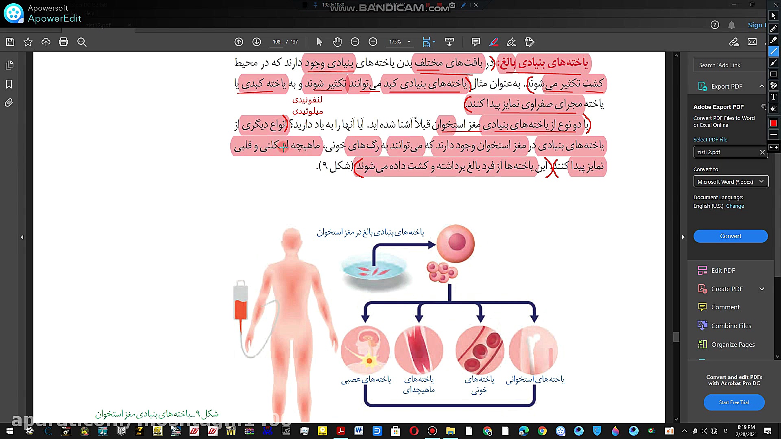
Task: Open Adobe Acrobat in taskbar
Action: [x=340, y=431]
